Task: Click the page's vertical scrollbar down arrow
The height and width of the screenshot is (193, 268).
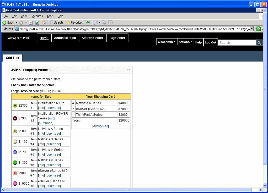Action: click(x=265, y=185)
